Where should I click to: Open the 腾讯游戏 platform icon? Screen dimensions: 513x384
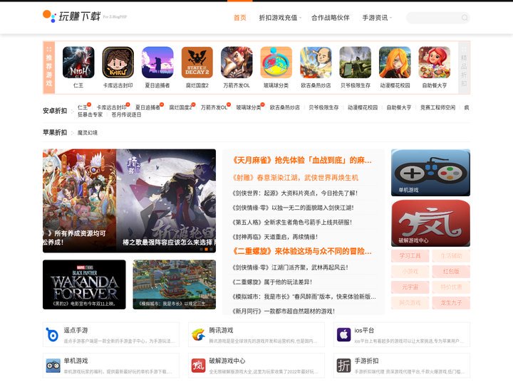pos(198,335)
